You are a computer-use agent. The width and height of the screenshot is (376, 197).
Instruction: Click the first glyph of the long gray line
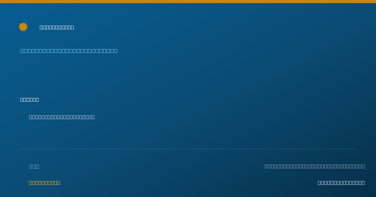point(266,166)
